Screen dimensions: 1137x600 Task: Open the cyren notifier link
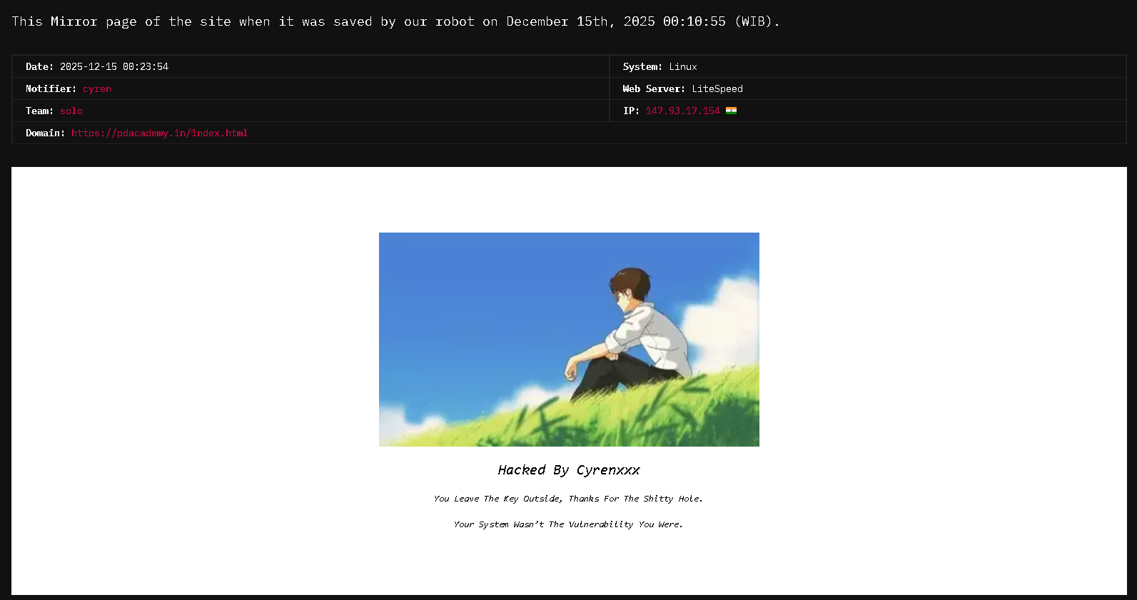pos(97,89)
